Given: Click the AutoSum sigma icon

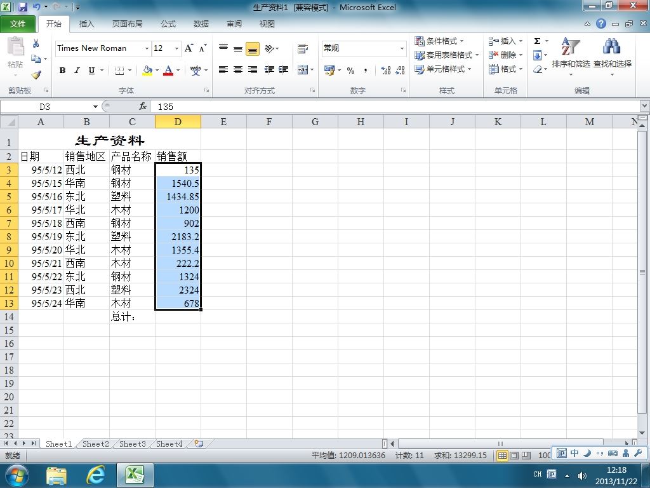Looking at the screenshot, I should click(537, 41).
